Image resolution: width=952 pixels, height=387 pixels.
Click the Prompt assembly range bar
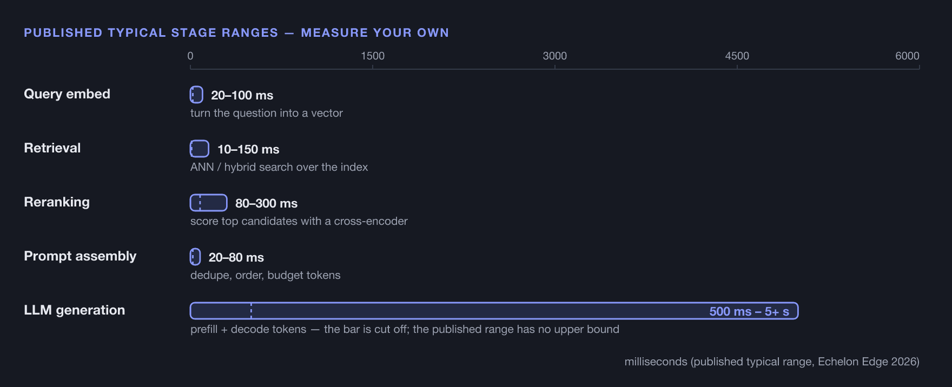[195, 257]
